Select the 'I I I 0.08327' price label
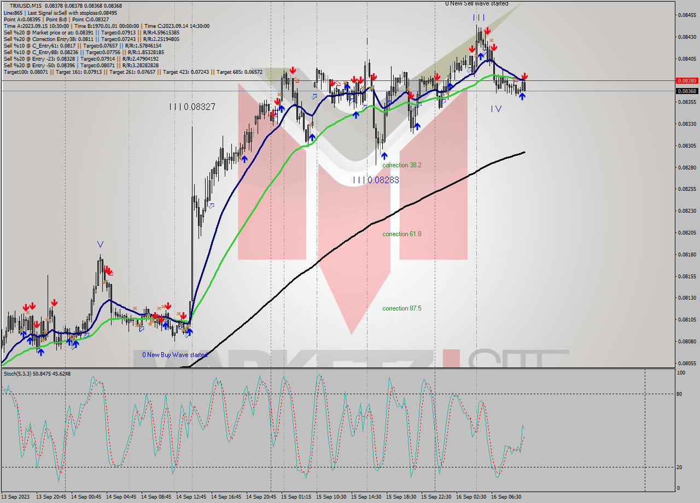Viewport: 700px width, 503px height. pos(192,106)
